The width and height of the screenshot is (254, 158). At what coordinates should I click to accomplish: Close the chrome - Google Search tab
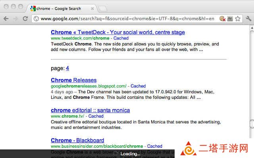(x=92, y=9)
